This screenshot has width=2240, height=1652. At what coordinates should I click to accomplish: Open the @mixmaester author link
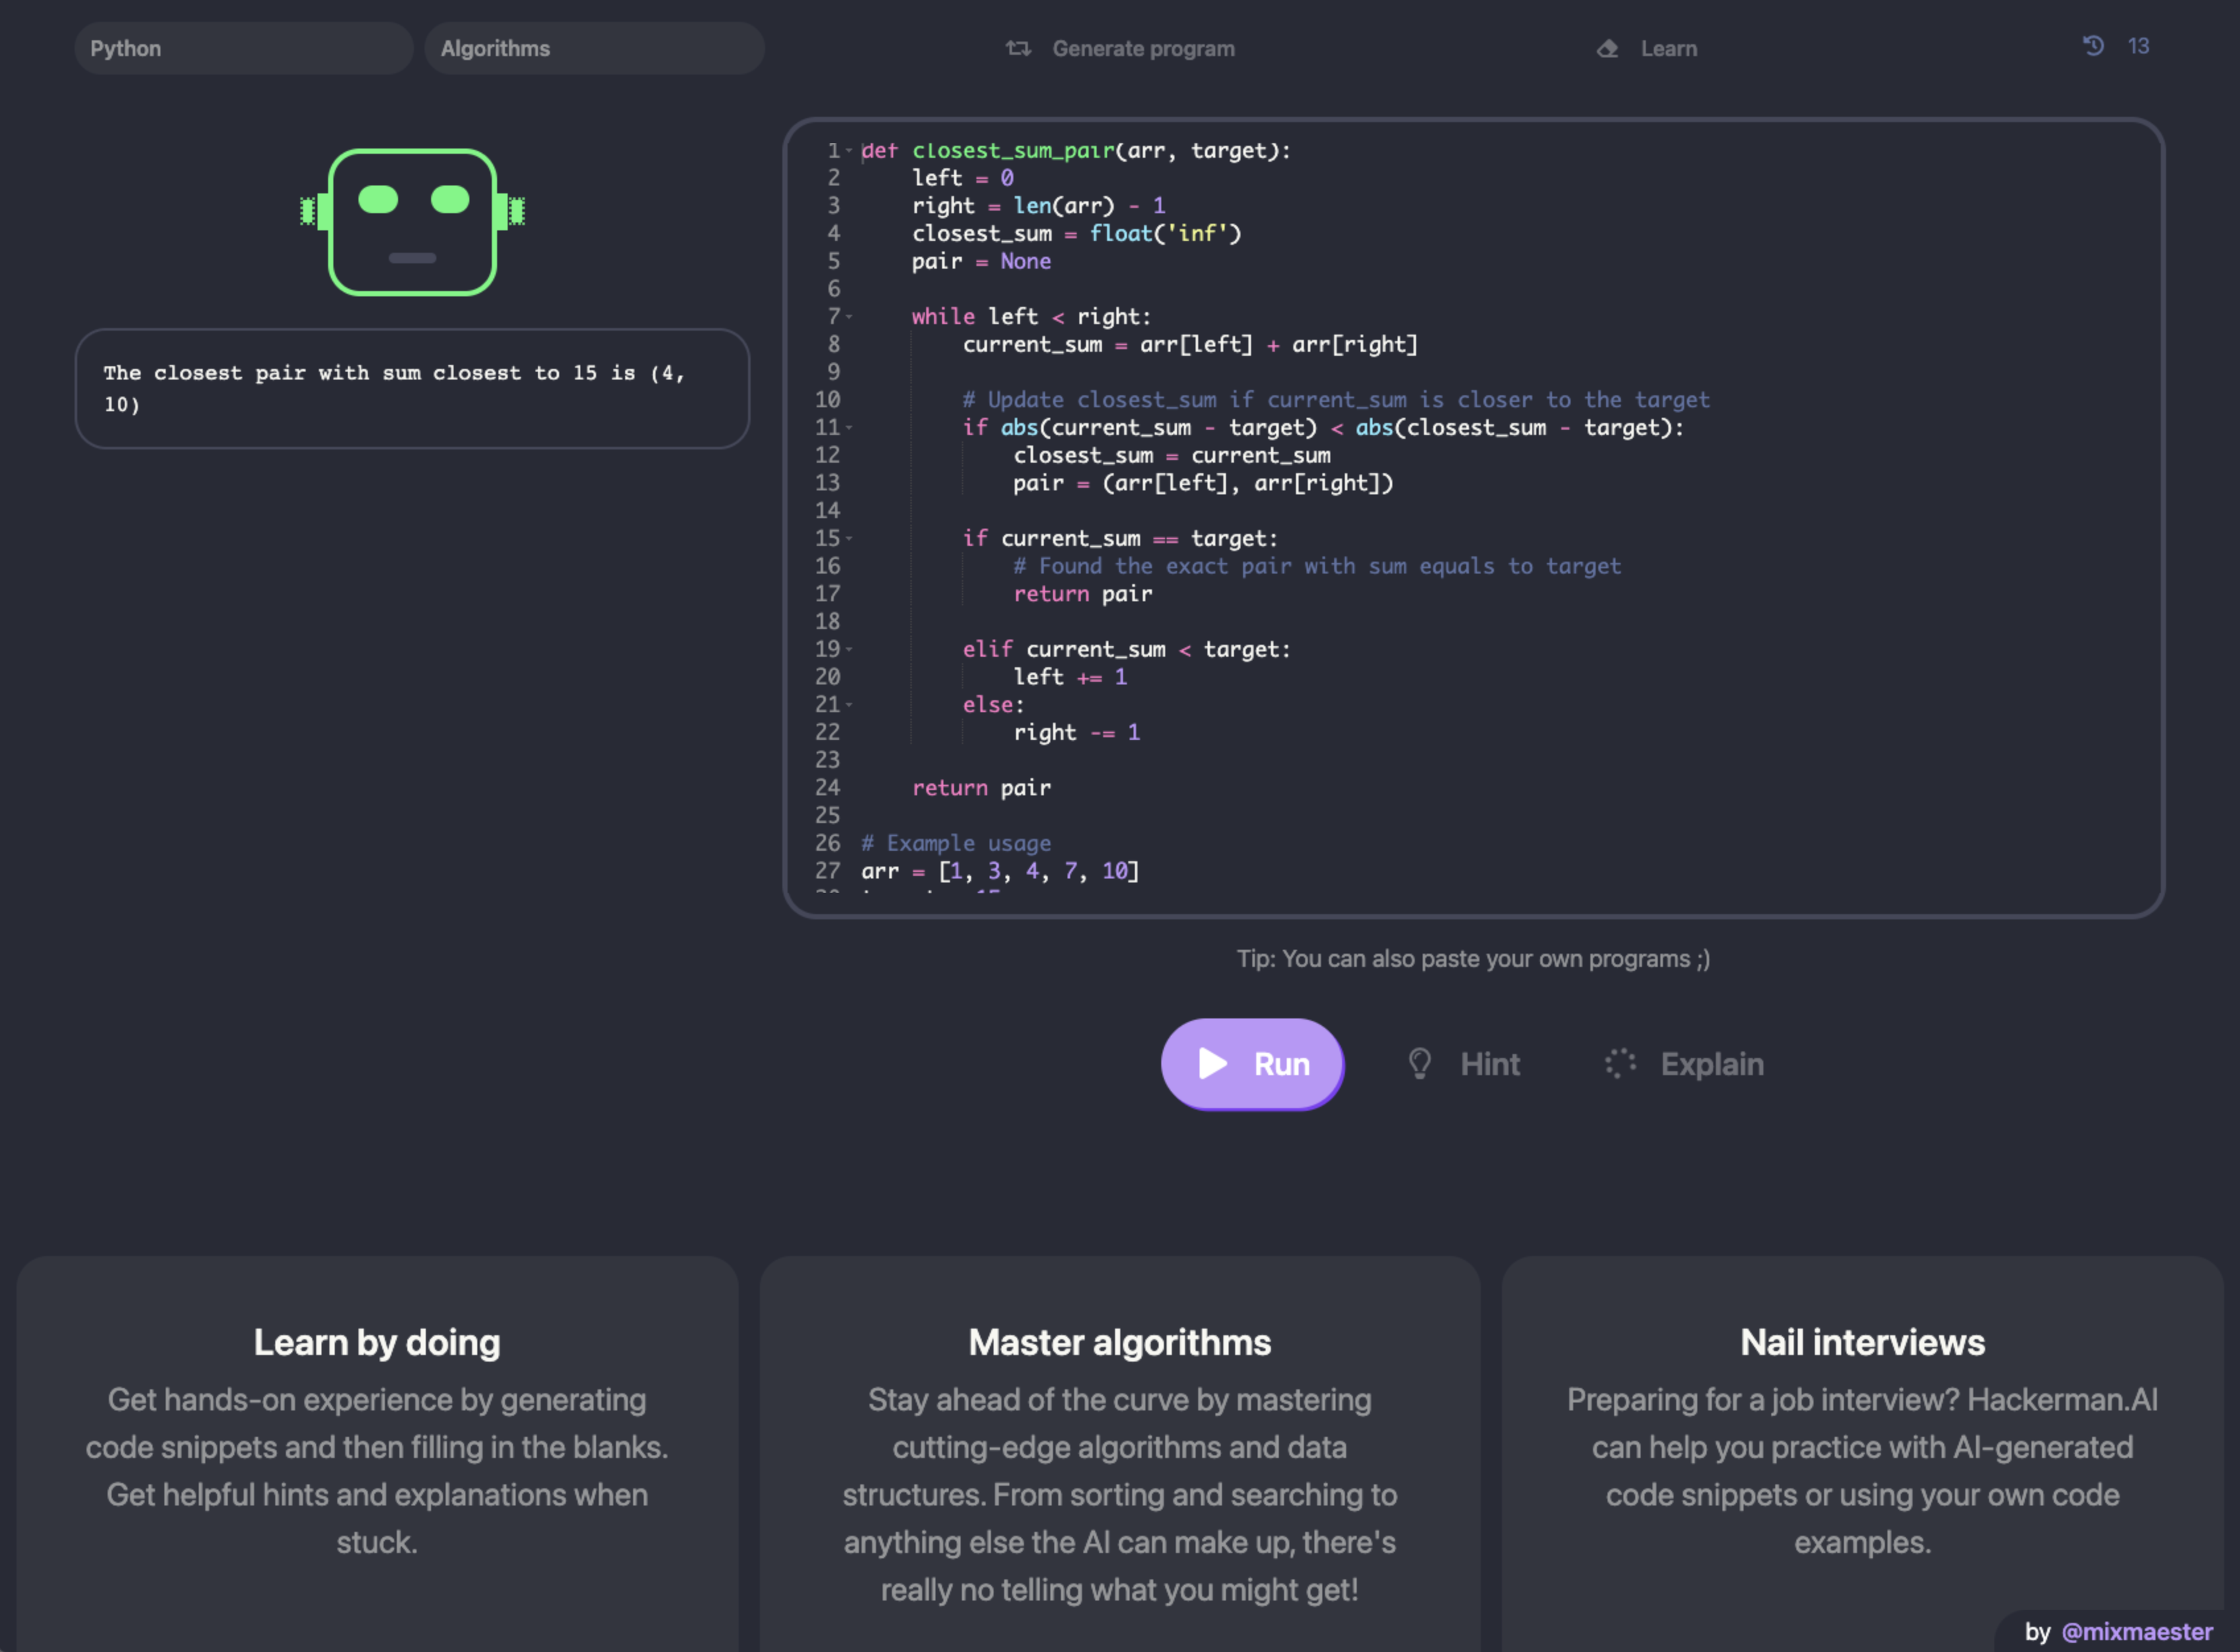pyautogui.click(x=2137, y=1631)
